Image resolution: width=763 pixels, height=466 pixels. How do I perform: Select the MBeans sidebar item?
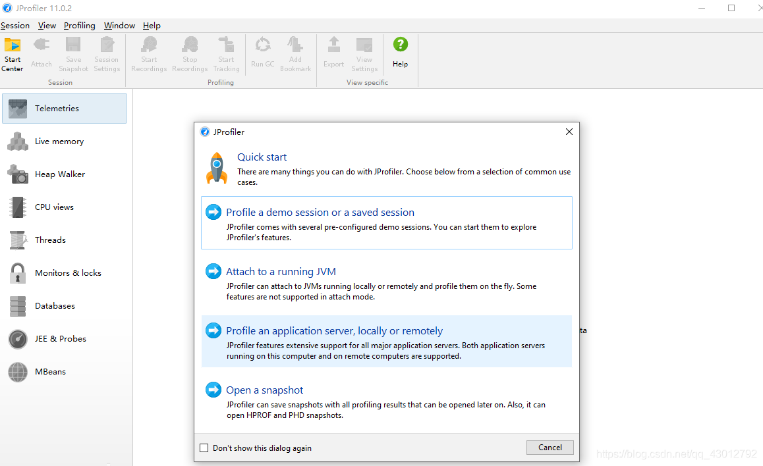tap(50, 372)
